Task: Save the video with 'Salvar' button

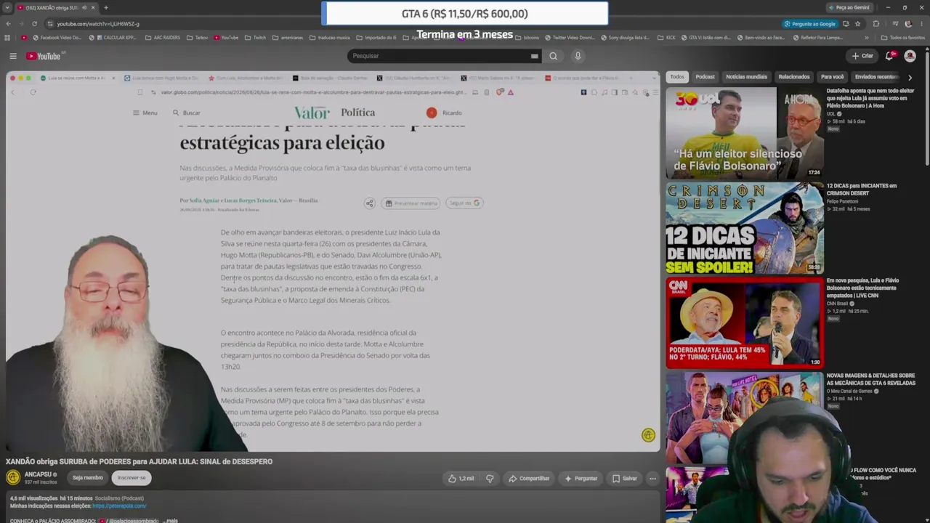Action: coord(625,479)
